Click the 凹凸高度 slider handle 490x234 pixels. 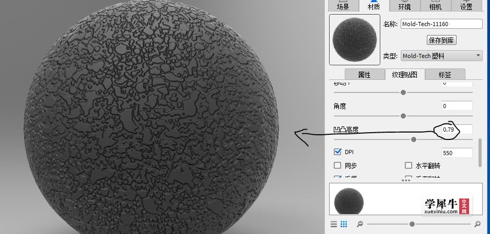413,139
